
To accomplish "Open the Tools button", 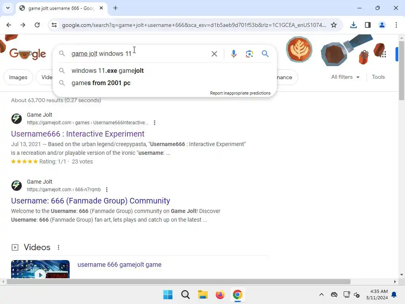I will [x=378, y=77].
